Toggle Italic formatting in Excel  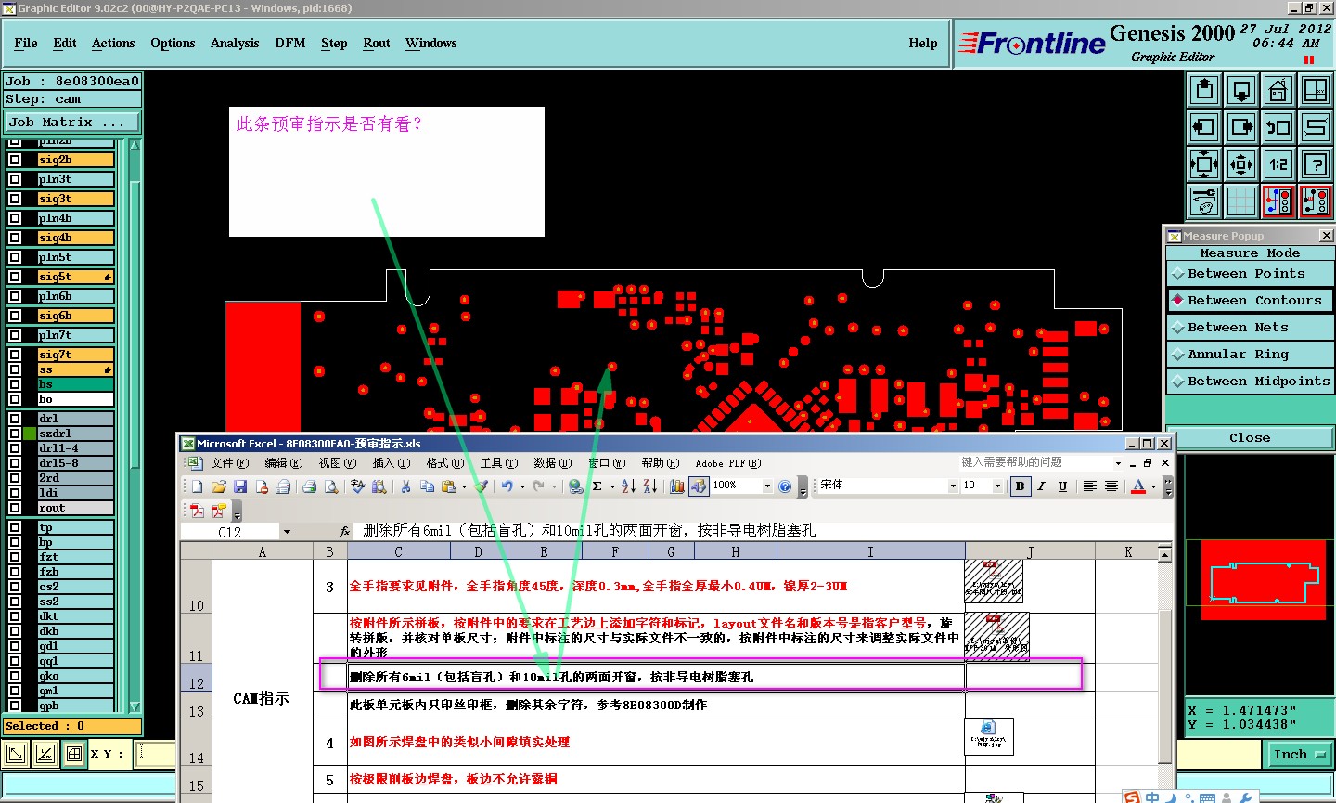point(1041,486)
